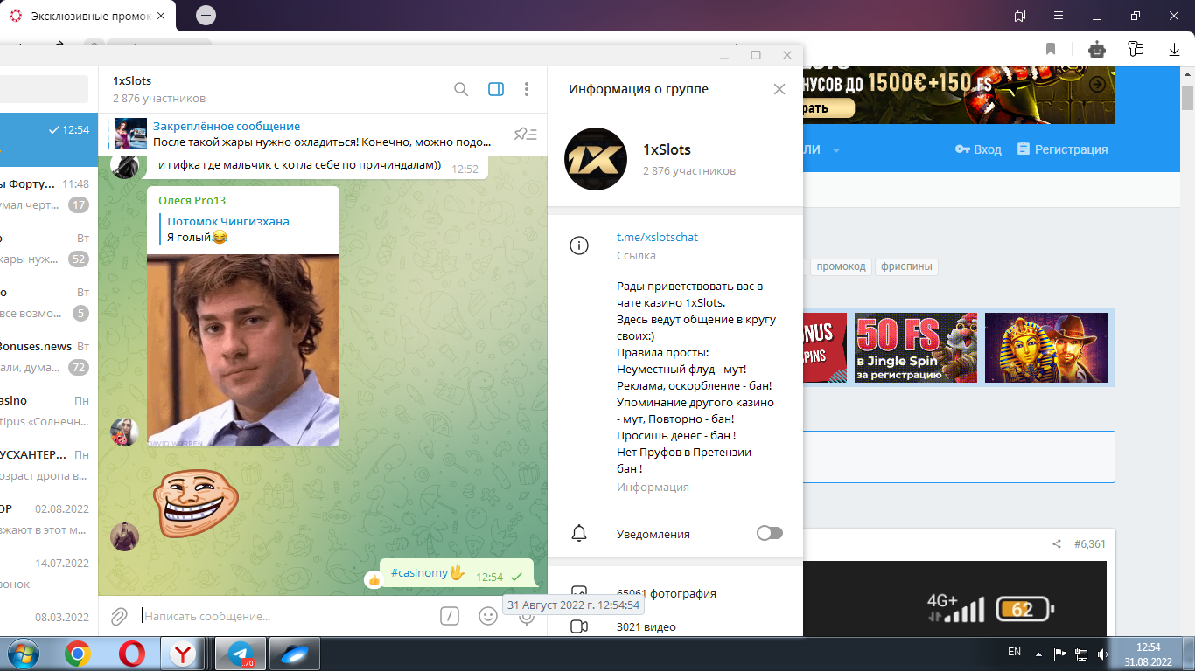Click the notifications bell icon
This screenshot has height=671, width=1195.
tap(579, 533)
